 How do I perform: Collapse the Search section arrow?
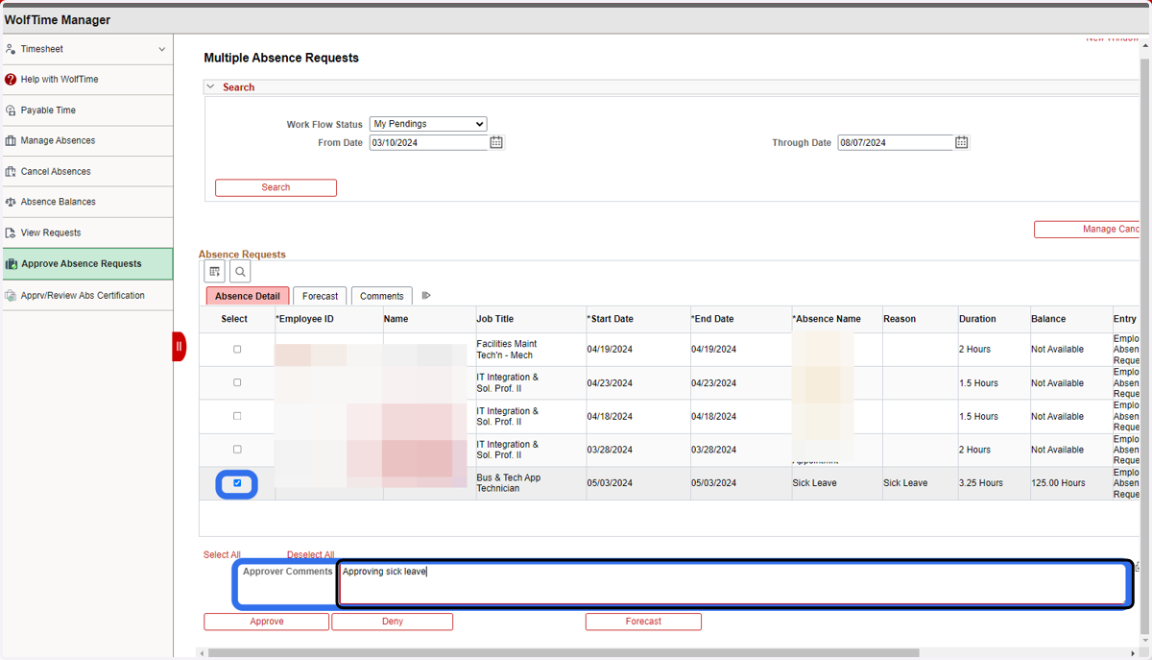(211, 86)
